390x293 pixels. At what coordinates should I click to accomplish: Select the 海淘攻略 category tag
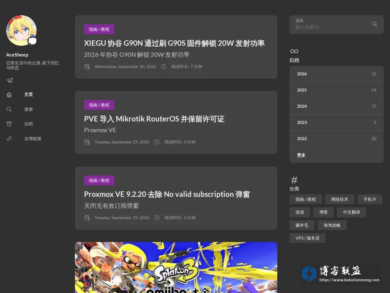[332, 225]
